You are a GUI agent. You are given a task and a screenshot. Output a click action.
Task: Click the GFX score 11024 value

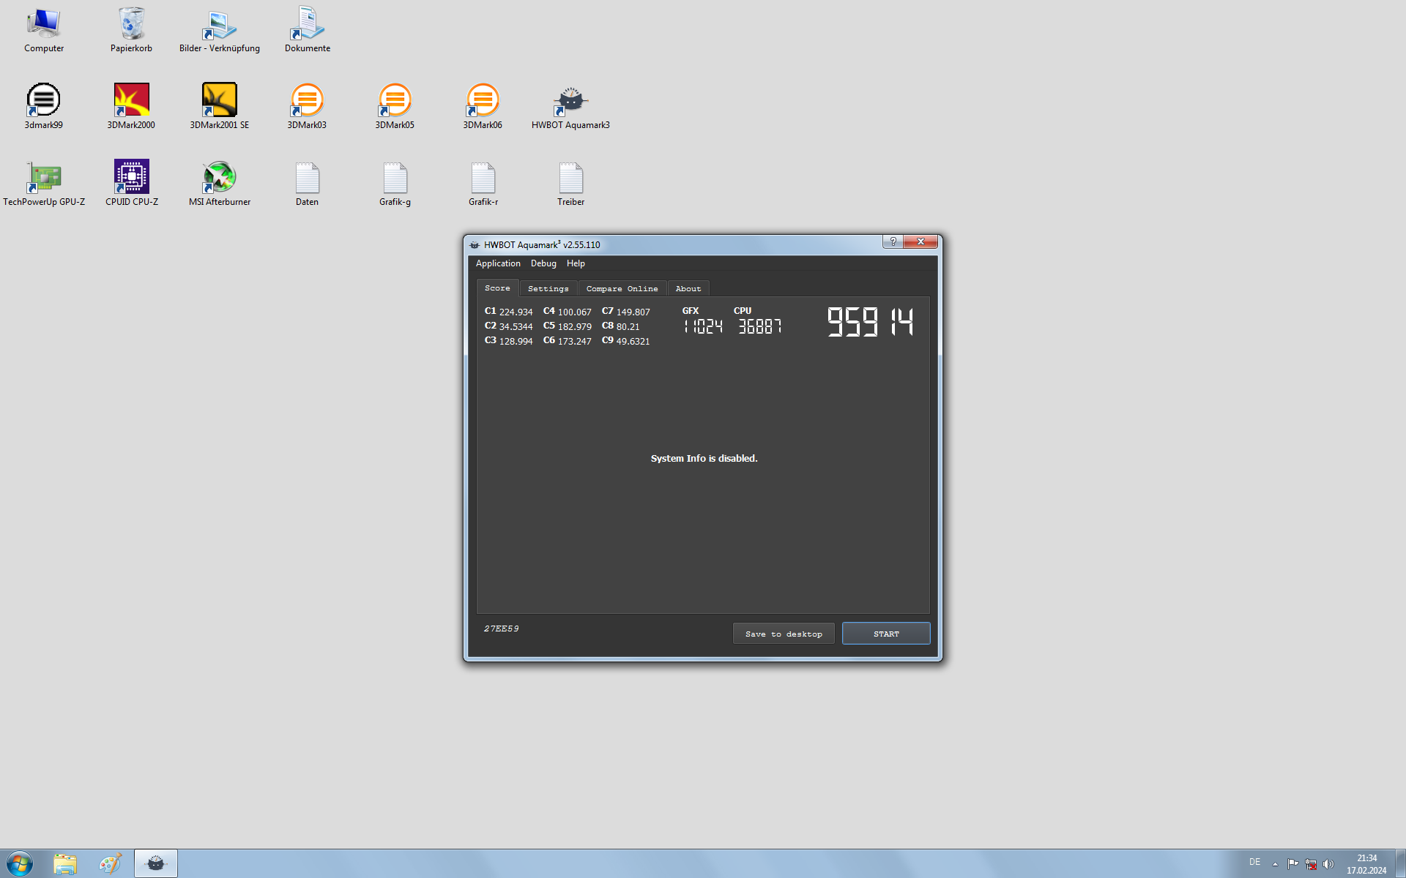tap(703, 326)
